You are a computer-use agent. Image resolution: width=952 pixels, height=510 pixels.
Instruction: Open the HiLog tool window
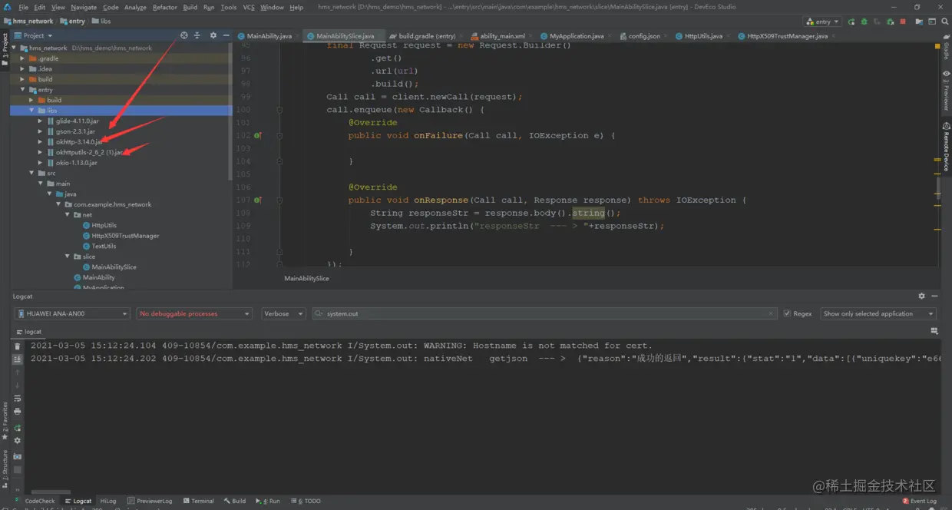point(108,501)
